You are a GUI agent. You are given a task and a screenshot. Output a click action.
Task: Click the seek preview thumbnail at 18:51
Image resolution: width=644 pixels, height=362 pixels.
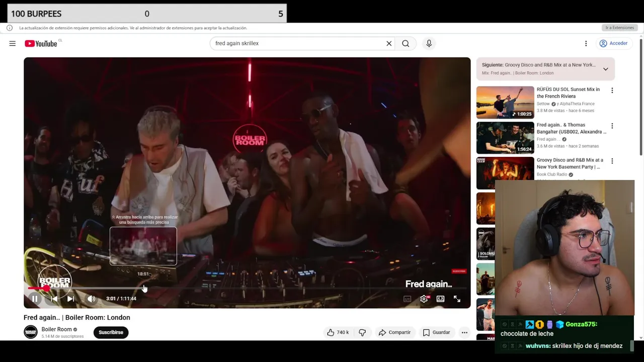tap(143, 246)
